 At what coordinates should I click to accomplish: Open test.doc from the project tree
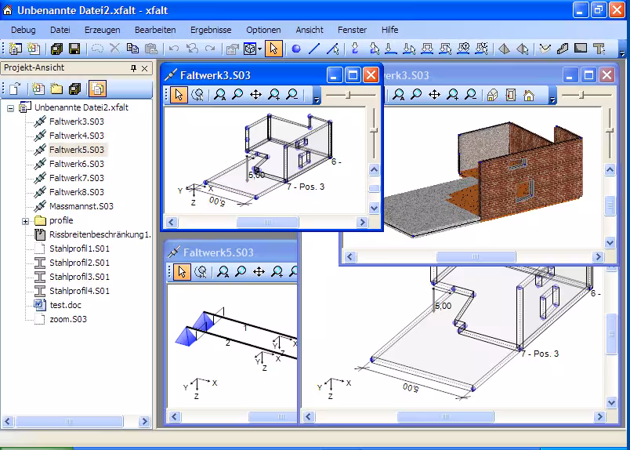tap(65, 305)
